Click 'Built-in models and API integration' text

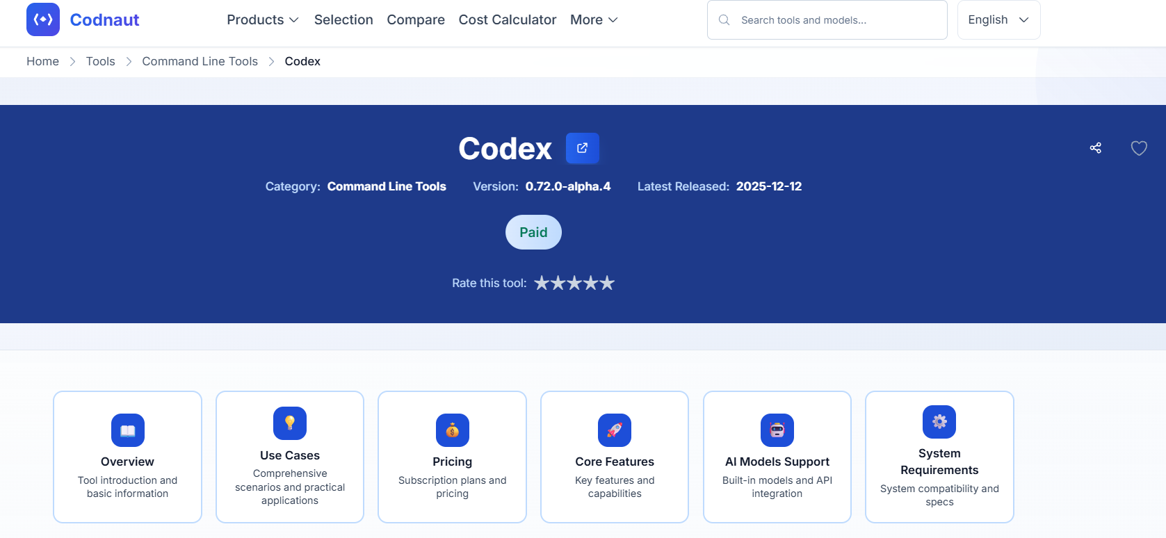tap(777, 487)
